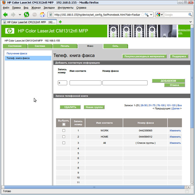195x195 pixels.
Task: Click the Имя контакта input field
Action: pyautogui.click(x=85, y=83)
